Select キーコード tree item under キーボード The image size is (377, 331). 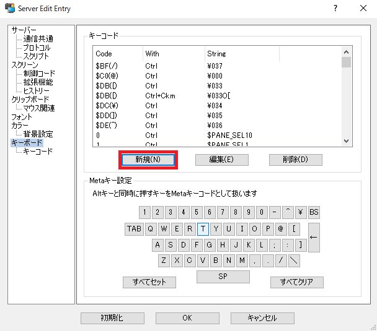pos(38,152)
